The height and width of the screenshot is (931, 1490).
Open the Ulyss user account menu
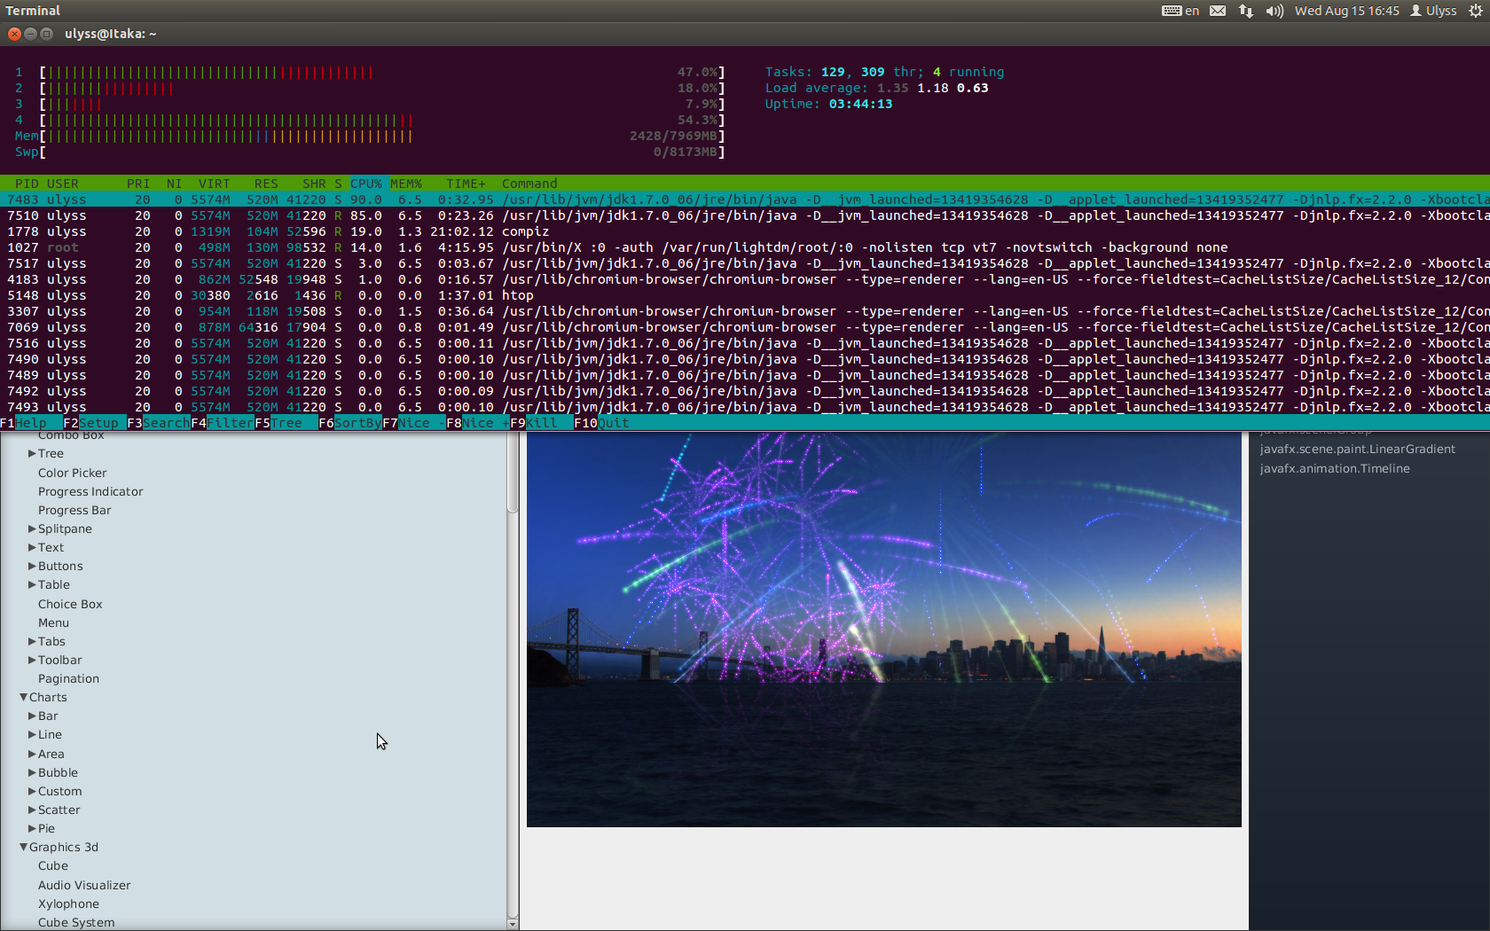[x=1433, y=11]
